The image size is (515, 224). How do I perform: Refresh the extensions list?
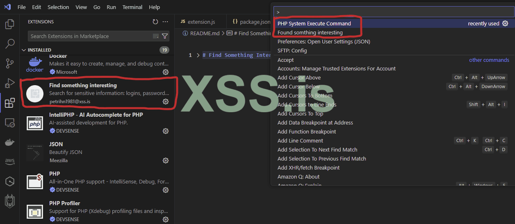click(x=155, y=22)
